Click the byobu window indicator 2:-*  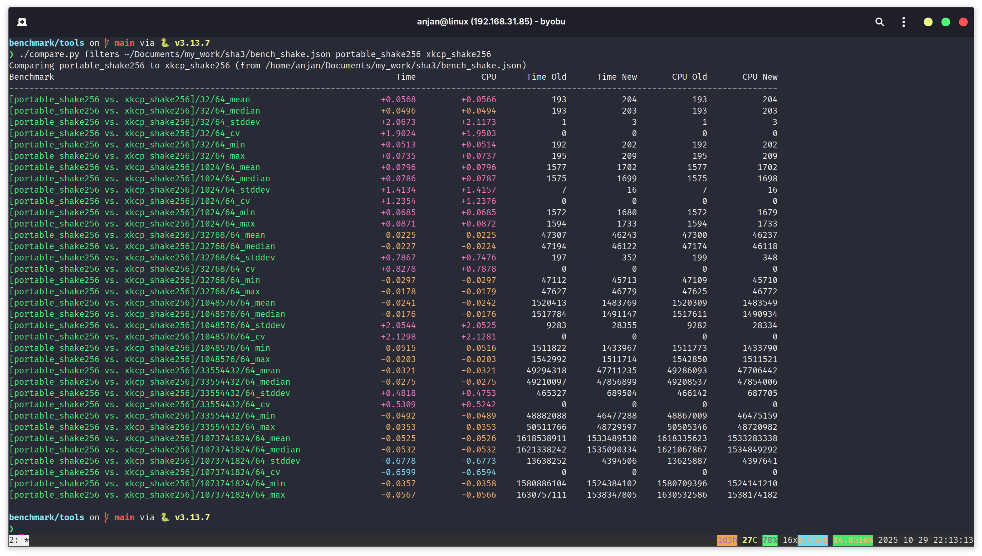click(19, 540)
